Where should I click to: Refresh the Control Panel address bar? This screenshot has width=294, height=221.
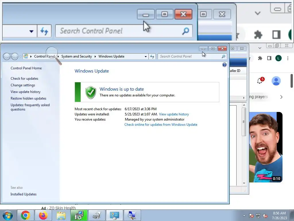(152, 56)
